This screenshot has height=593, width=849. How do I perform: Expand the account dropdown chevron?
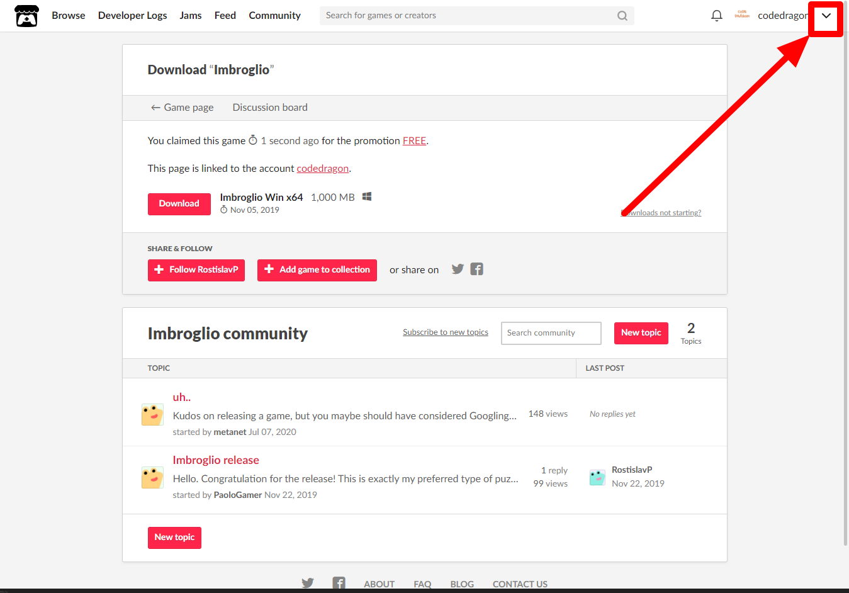826,16
